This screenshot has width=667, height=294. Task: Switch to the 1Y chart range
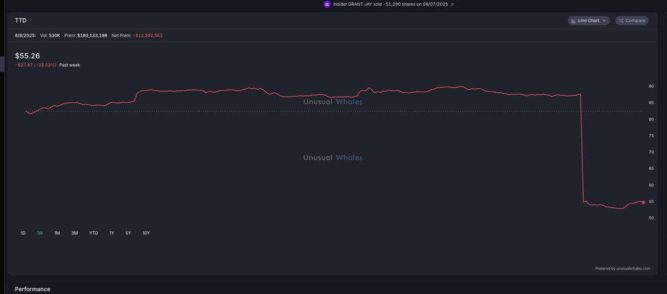point(112,233)
